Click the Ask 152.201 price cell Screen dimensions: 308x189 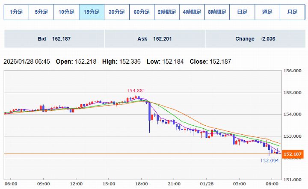(154, 39)
